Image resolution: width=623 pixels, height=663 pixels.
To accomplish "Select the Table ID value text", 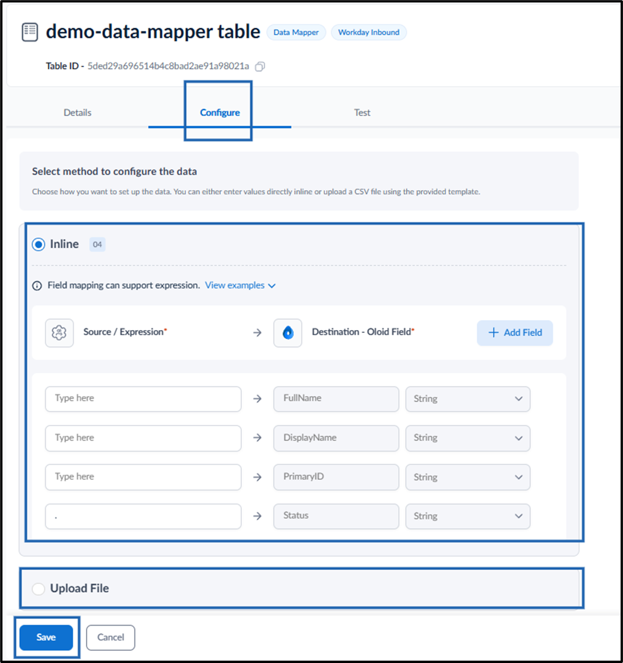I will [x=168, y=66].
